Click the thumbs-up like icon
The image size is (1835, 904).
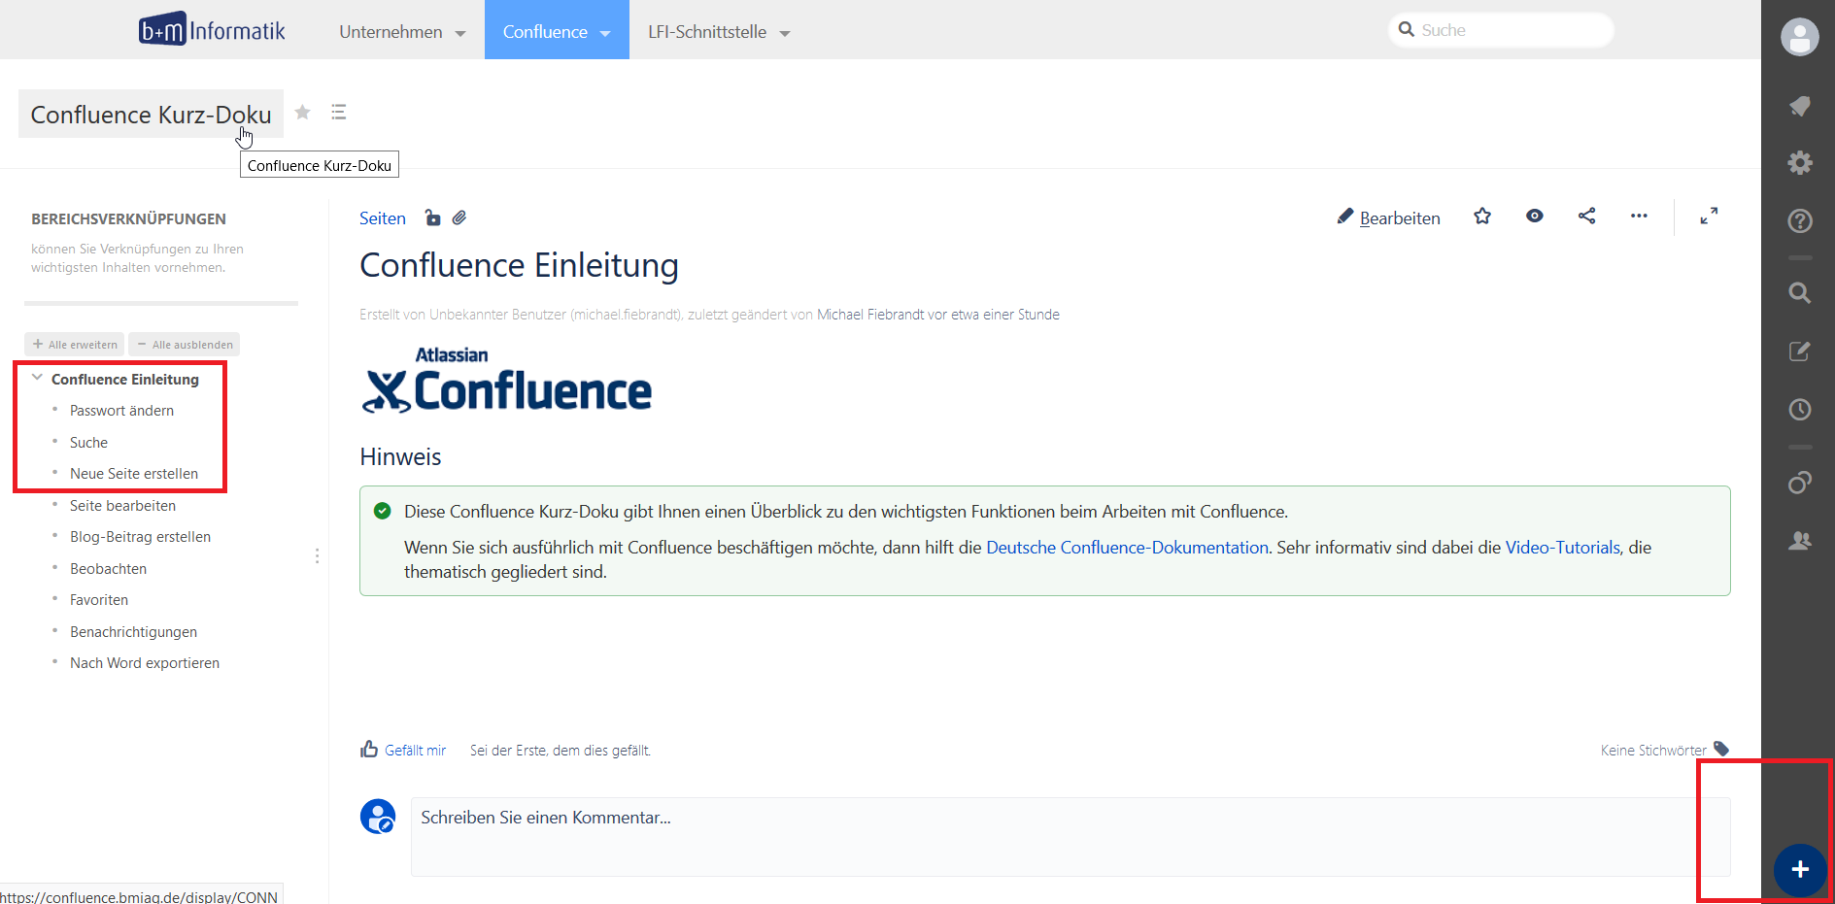(x=369, y=749)
